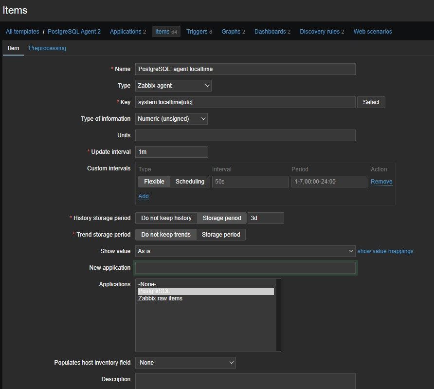
Task: Navigate to All templates breadcrumb
Action: [22, 32]
